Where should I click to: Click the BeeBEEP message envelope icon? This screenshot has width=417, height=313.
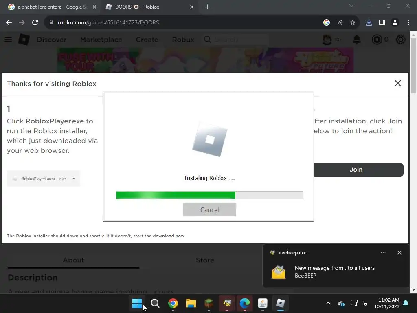[279, 272]
